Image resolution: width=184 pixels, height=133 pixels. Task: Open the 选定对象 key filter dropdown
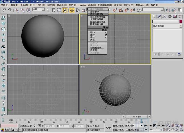pyautogui.click(x=134, y=126)
